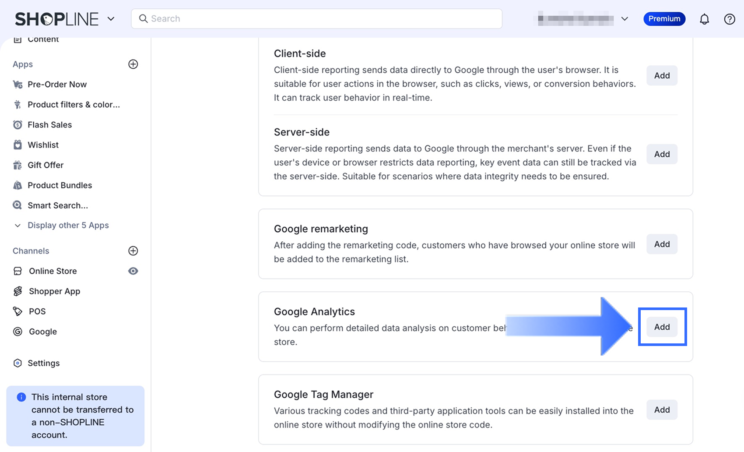Open the SHOPLINE logo dropdown chevron
Viewport: 744px width, 452px height.
pyautogui.click(x=111, y=19)
